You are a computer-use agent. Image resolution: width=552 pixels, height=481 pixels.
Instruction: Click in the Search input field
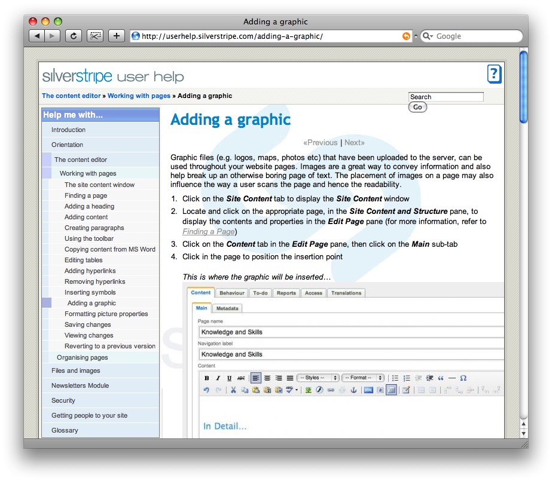[446, 96]
